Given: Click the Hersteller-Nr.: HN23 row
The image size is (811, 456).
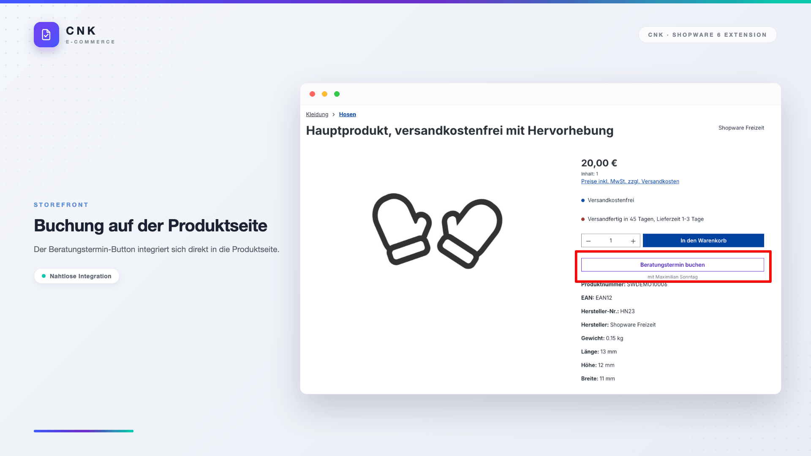Looking at the screenshot, I should 608,311.
